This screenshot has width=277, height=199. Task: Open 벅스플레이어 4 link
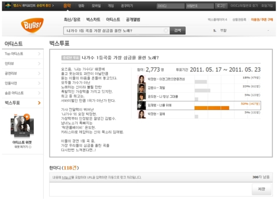pyautogui.click(x=218, y=20)
